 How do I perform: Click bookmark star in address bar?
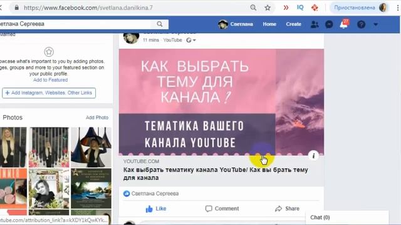[x=268, y=7]
